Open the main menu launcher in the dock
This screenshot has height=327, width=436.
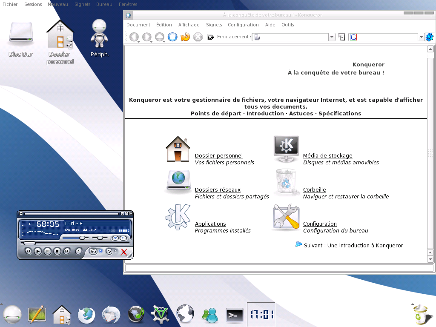[x=12, y=314]
